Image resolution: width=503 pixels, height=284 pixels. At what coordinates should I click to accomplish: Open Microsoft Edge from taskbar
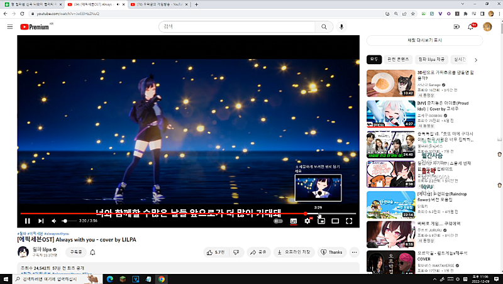tap(109, 279)
